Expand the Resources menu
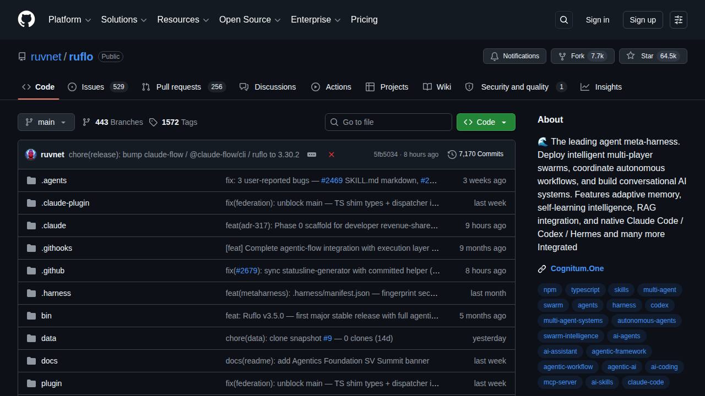This screenshot has height=396, width=705. [183, 20]
